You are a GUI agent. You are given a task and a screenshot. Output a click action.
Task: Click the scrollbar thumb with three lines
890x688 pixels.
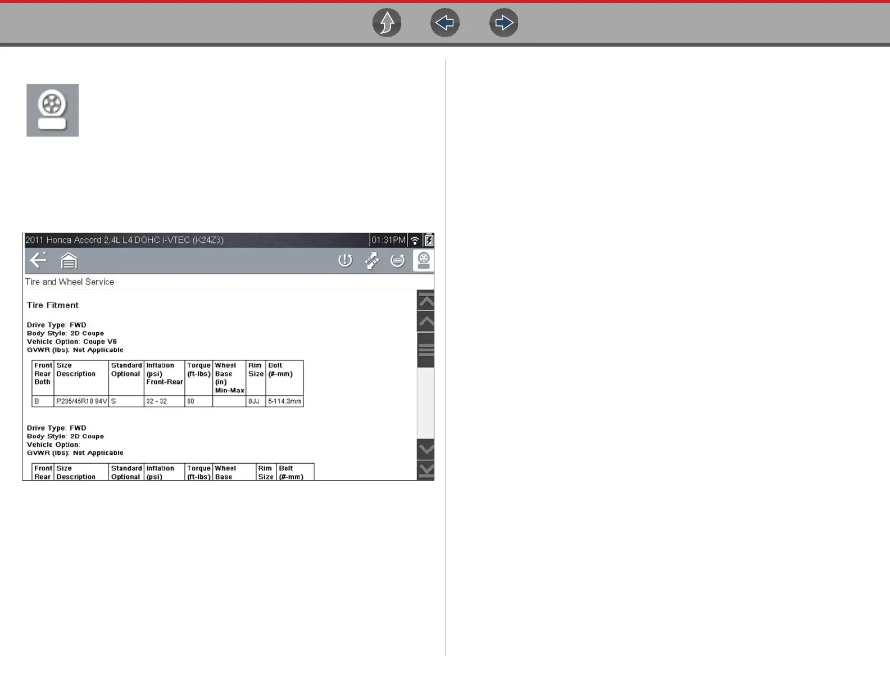tap(426, 350)
